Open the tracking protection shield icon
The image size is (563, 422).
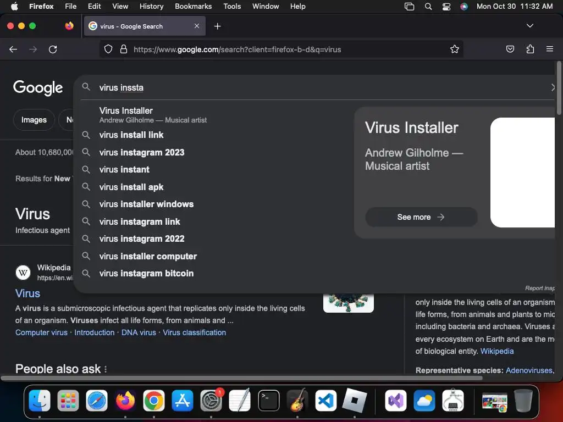pyautogui.click(x=108, y=49)
